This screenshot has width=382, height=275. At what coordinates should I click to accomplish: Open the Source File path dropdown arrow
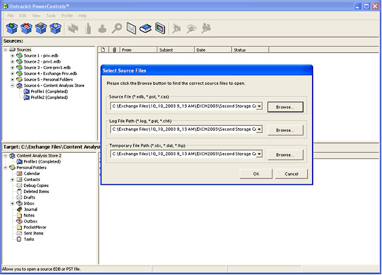(259, 107)
